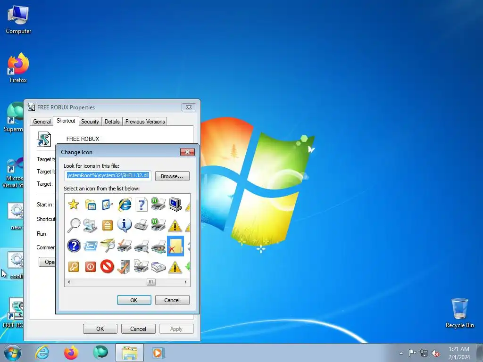
Task: Open the Windows Start menu orb
Action: [x=13, y=353]
